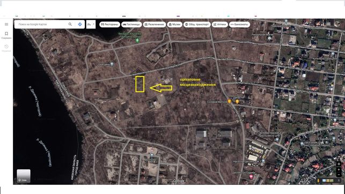Filter by Банкоматы chip
Image resolution: width=345 pixels, height=194 pixels.
240,25
